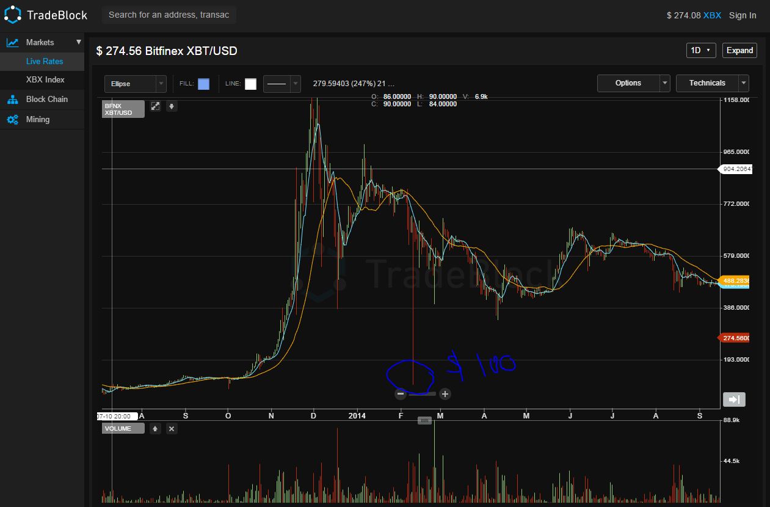
Task: Jump to latest data with arrow-to-bar button
Action: [x=734, y=399]
